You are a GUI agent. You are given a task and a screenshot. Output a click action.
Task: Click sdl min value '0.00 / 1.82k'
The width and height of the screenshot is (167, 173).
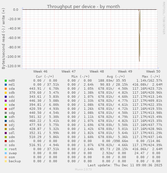(81, 133)
